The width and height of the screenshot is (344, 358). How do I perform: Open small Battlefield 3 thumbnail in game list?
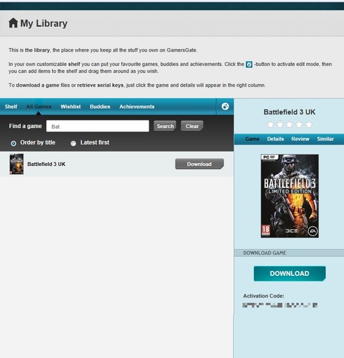pos(17,164)
